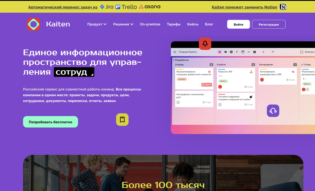Image resolution: width=315 pixels, height=191 pixels.
Task: Click the count badge 1 in Тестирование column
Action: click(295, 65)
